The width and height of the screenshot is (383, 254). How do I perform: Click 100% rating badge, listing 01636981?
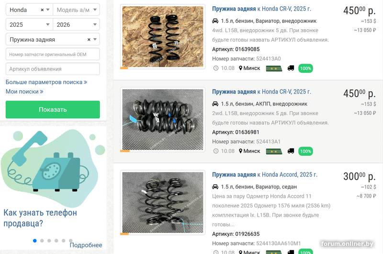tap(305, 151)
